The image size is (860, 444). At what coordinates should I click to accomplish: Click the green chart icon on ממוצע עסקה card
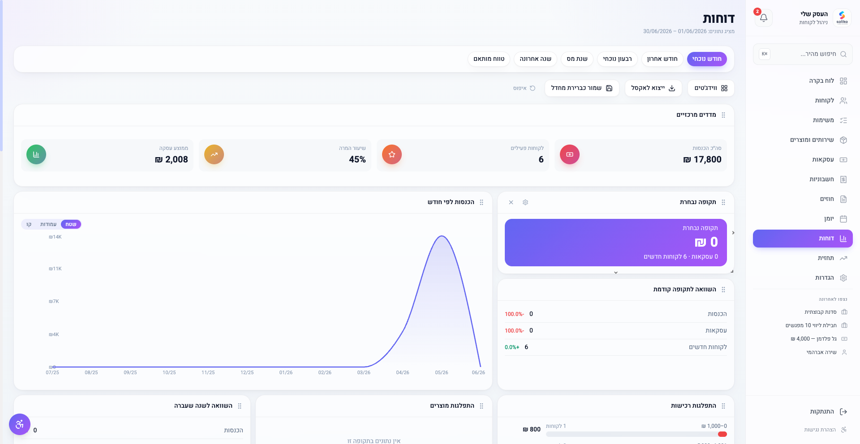tap(36, 154)
